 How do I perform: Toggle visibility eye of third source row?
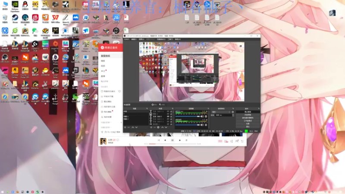(168, 116)
